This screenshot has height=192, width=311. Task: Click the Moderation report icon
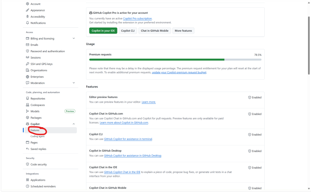coord(28,83)
